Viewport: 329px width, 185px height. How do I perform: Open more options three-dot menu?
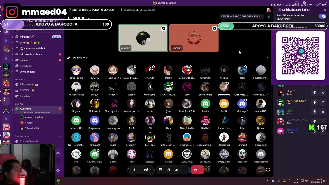click(185, 170)
